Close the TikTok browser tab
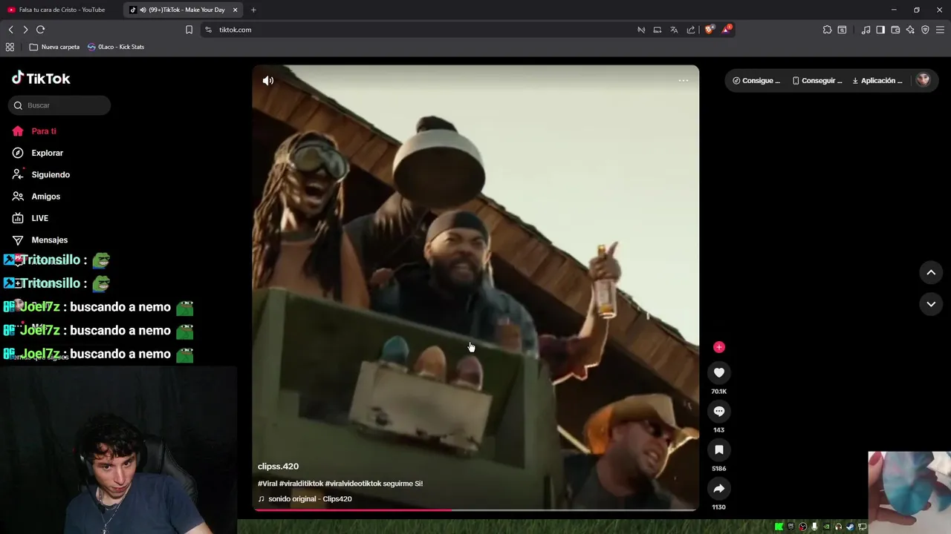The image size is (951, 534). point(236,10)
